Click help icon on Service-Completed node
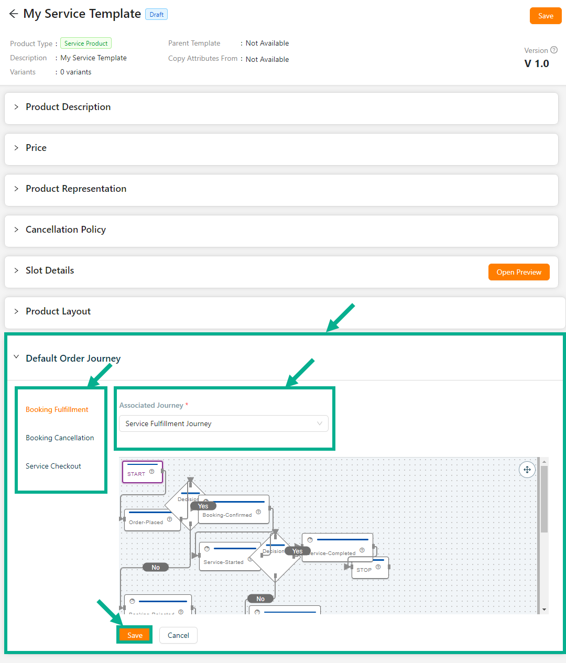This screenshot has width=566, height=663. tap(362, 550)
